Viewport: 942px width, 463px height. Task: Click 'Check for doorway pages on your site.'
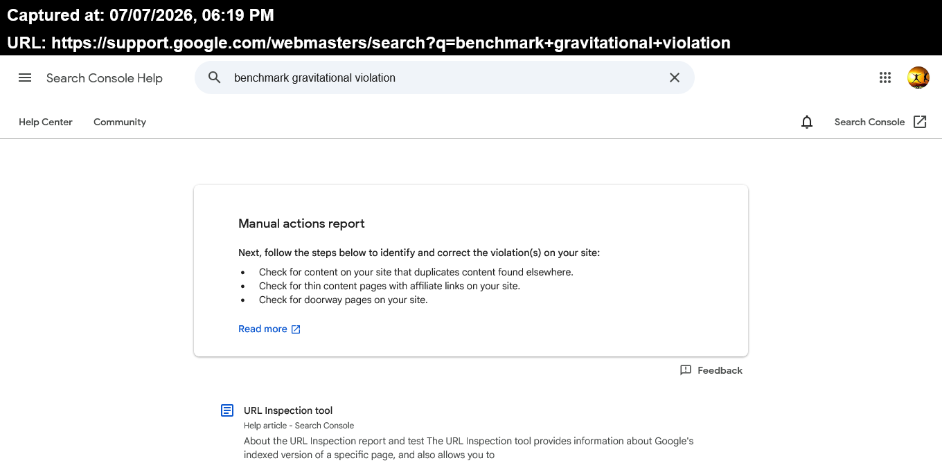click(x=344, y=300)
